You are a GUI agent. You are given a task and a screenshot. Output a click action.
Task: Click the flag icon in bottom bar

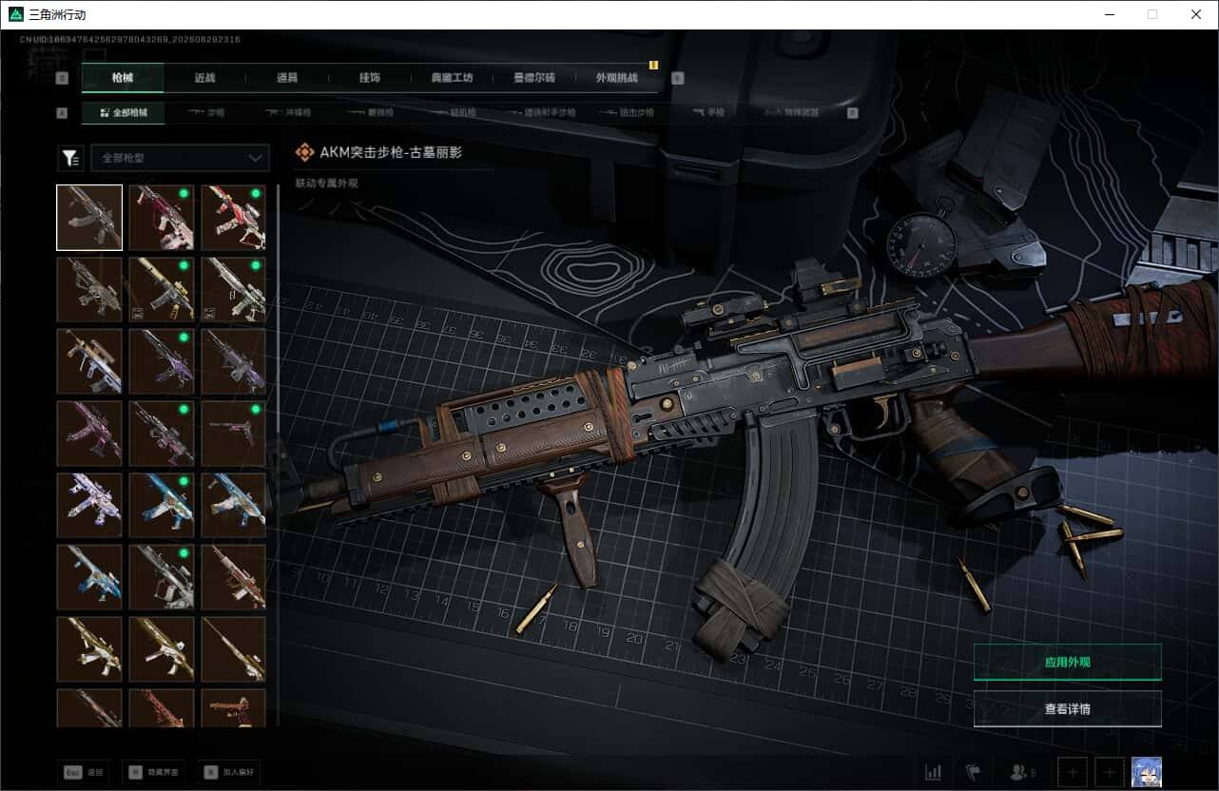click(x=973, y=772)
